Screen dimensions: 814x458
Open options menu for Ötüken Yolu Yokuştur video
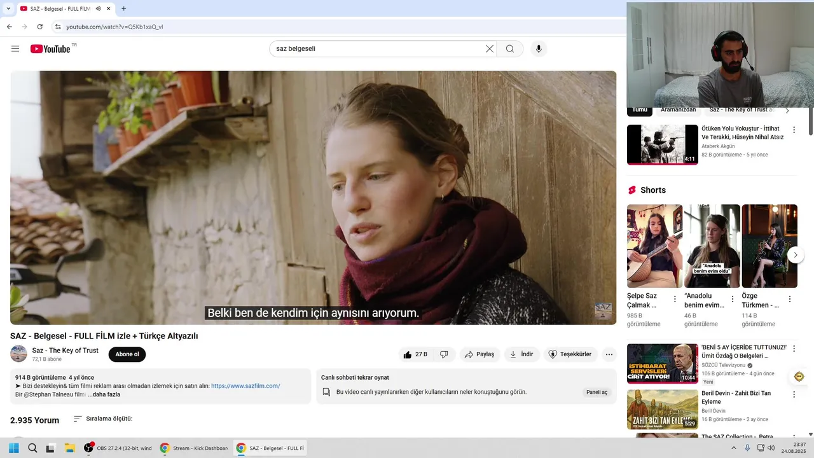tap(794, 130)
